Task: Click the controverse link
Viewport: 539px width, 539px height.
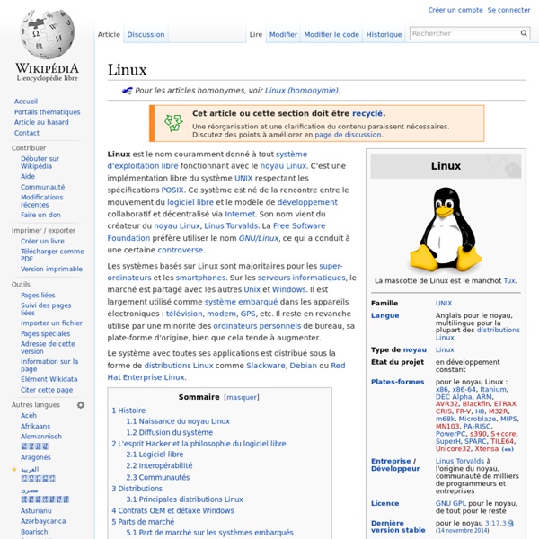Action: [181, 250]
